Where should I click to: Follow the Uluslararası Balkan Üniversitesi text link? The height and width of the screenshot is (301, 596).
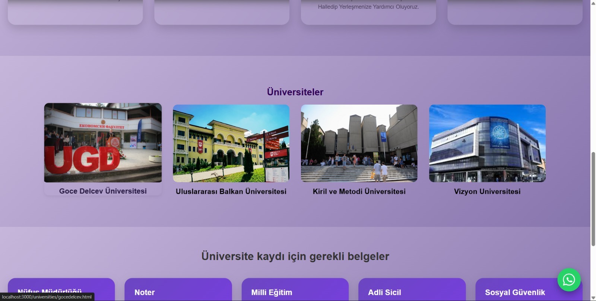click(x=231, y=191)
